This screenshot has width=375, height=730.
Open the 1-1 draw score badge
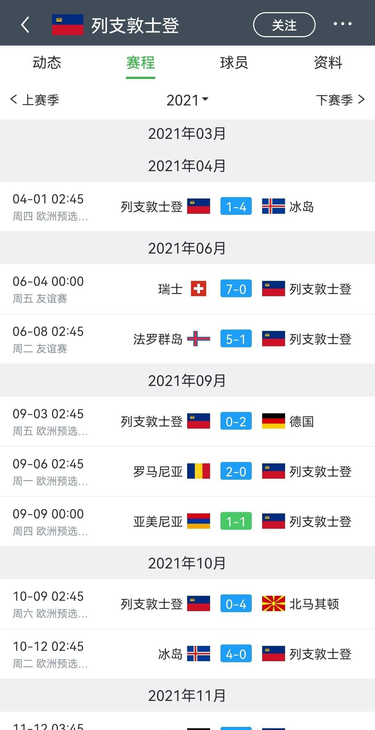click(236, 521)
